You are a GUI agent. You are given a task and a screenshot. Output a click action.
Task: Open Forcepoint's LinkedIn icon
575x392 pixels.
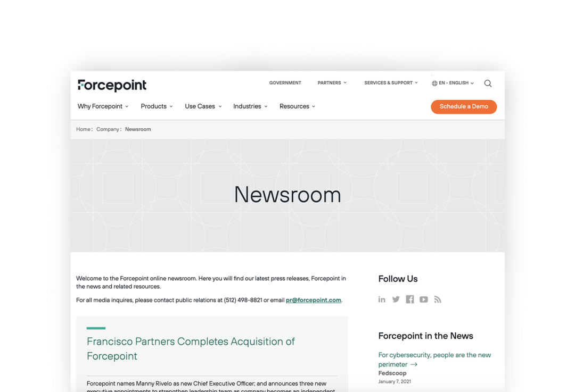point(382,299)
